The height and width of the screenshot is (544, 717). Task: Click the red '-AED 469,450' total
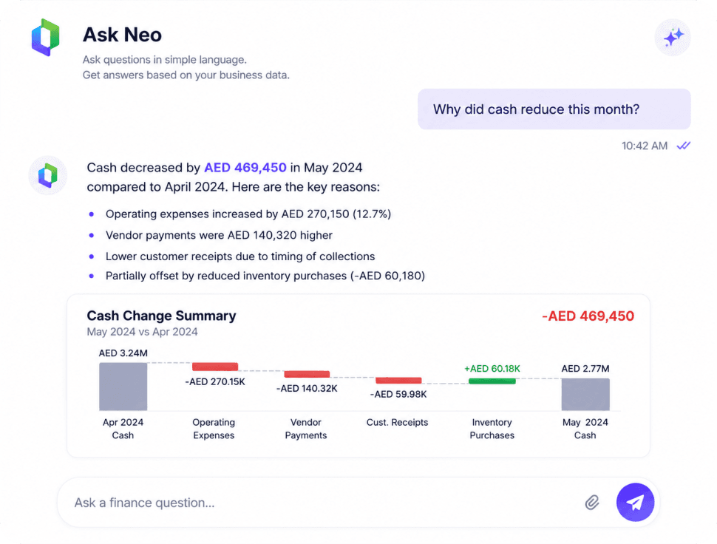pyautogui.click(x=588, y=316)
